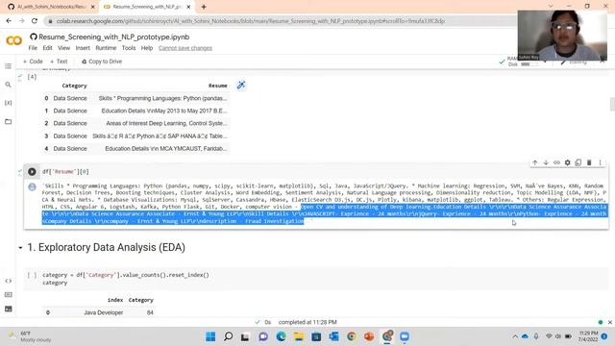Open the Insert menu
The height and width of the screenshot is (346, 615).
pyautogui.click(x=83, y=48)
